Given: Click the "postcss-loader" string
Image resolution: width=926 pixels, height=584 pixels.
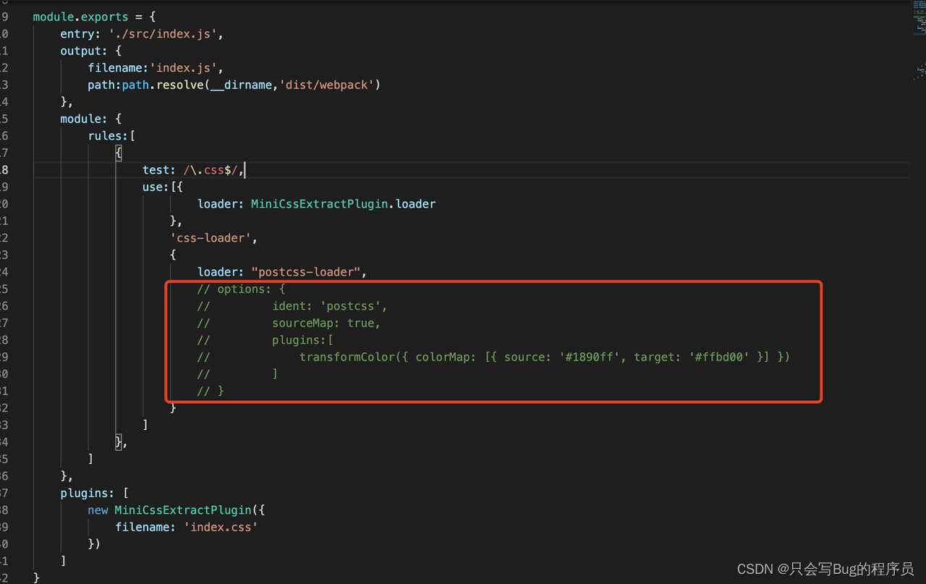Looking at the screenshot, I should pyautogui.click(x=306, y=272).
